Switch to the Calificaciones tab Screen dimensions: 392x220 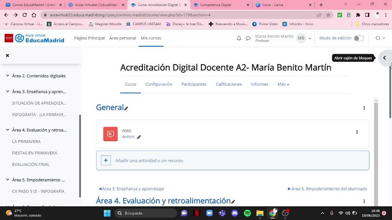(229, 84)
